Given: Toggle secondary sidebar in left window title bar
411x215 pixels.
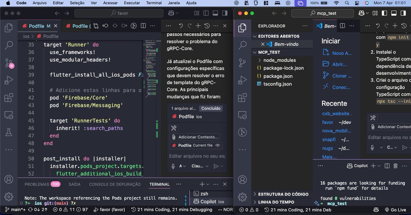Looking at the screenshot, I should pyautogui.click(x=224, y=13).
